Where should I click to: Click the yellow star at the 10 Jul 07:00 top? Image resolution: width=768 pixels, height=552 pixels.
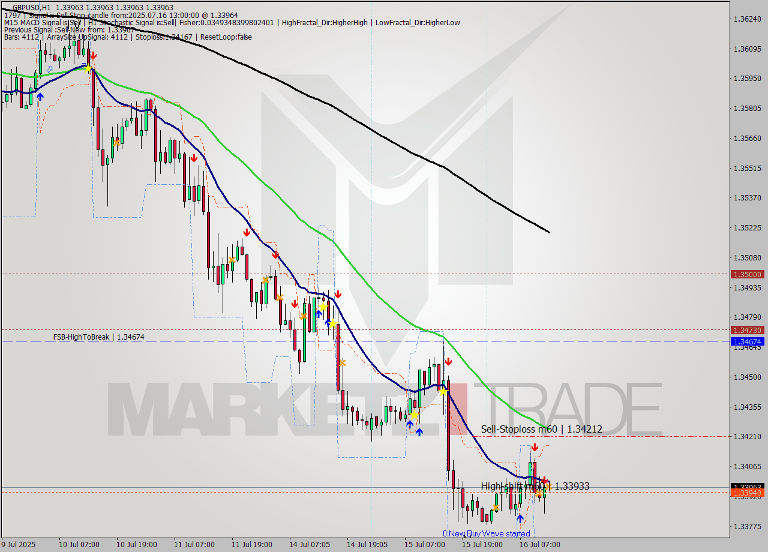[x=89, y=69]
